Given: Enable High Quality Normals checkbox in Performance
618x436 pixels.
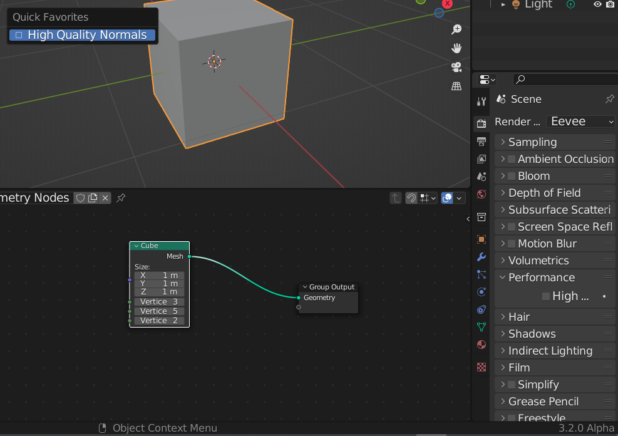Looking at the screenshot, I should [x=546, y=296].
